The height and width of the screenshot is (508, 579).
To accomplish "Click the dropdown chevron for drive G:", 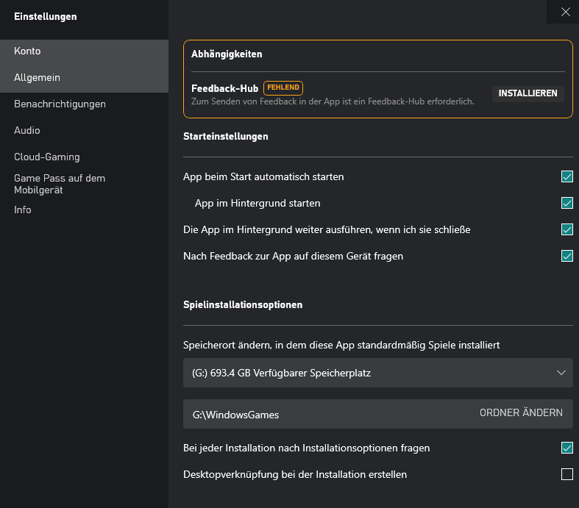I will pos(561,373).
